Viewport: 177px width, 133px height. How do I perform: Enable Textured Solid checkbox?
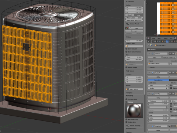[126, 99]
